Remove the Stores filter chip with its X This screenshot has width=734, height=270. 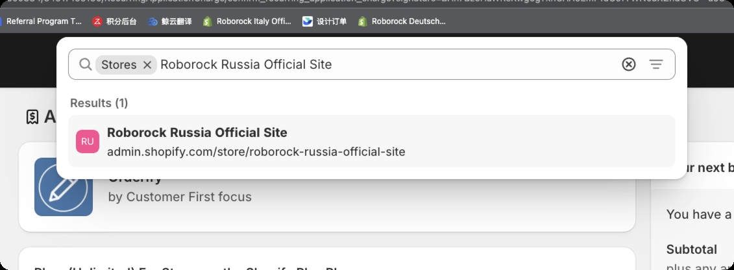(147, 64)
